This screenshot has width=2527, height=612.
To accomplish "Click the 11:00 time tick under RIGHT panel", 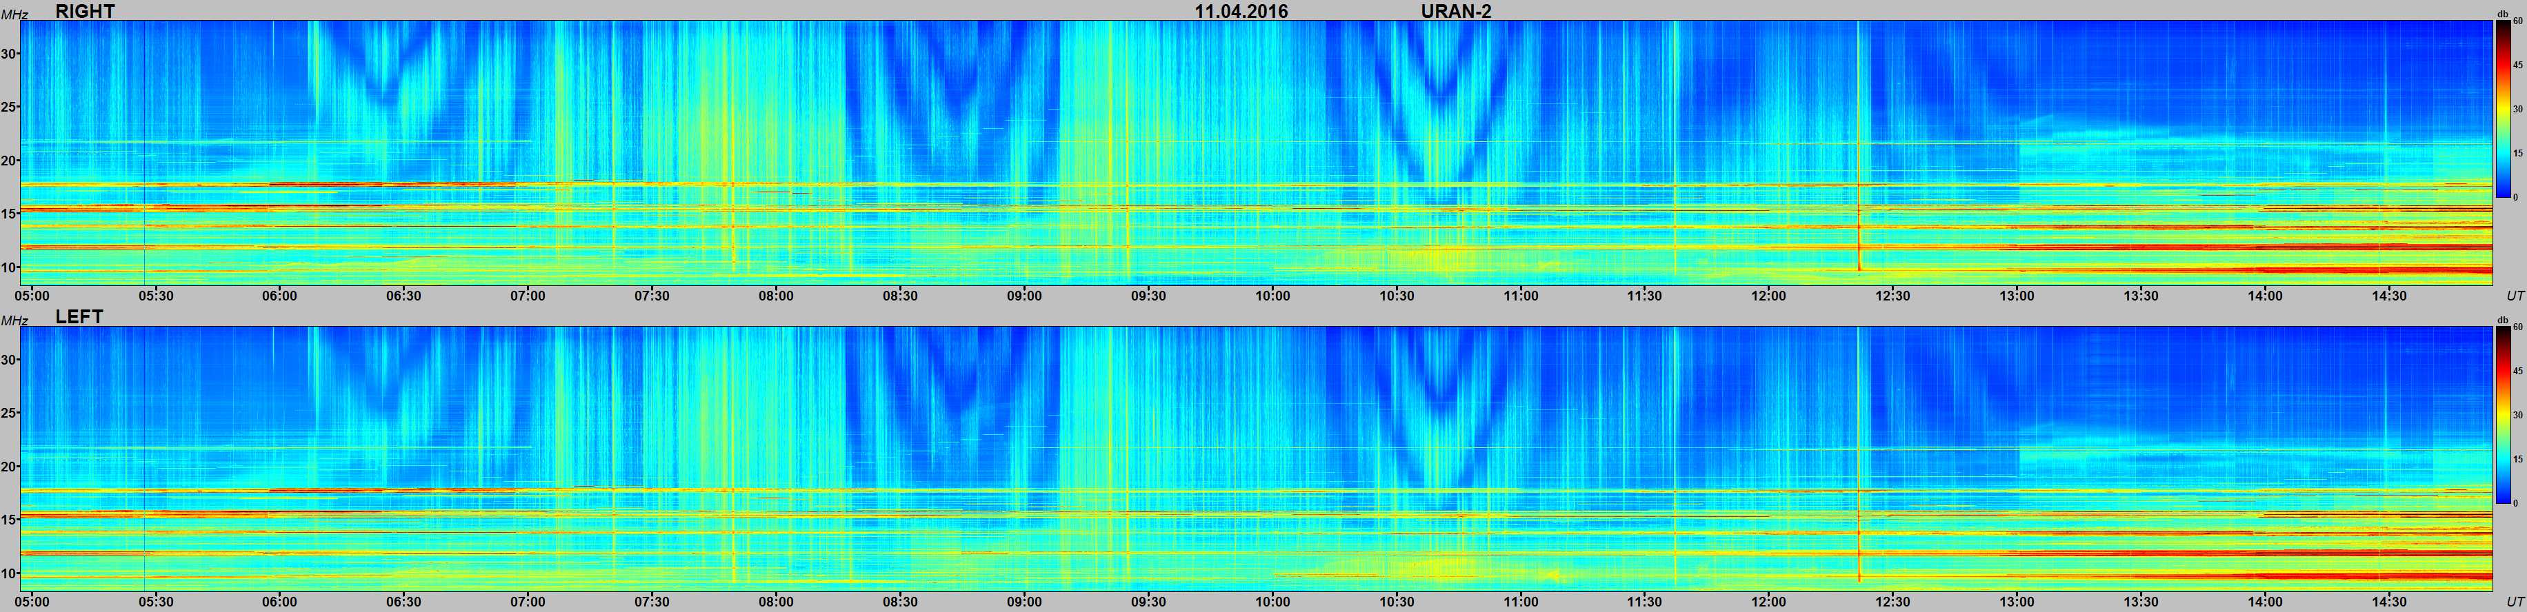I will point(1521,295).
